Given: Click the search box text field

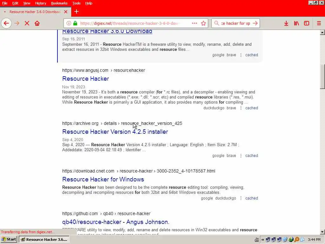Looking at the screenshot, I should pos(235,23).
